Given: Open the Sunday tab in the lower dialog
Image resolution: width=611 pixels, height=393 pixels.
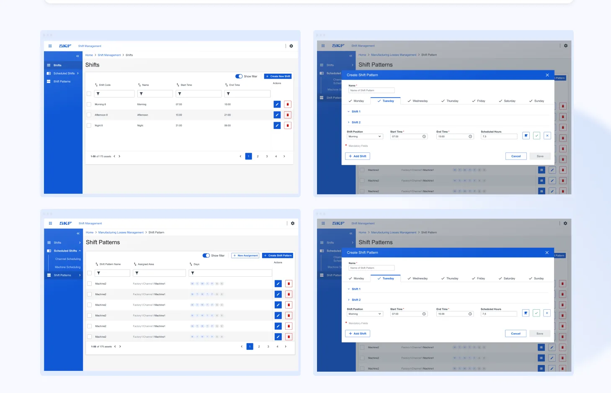Looking at the screenshot, I should pyautogui.click(x=536, y=278).
